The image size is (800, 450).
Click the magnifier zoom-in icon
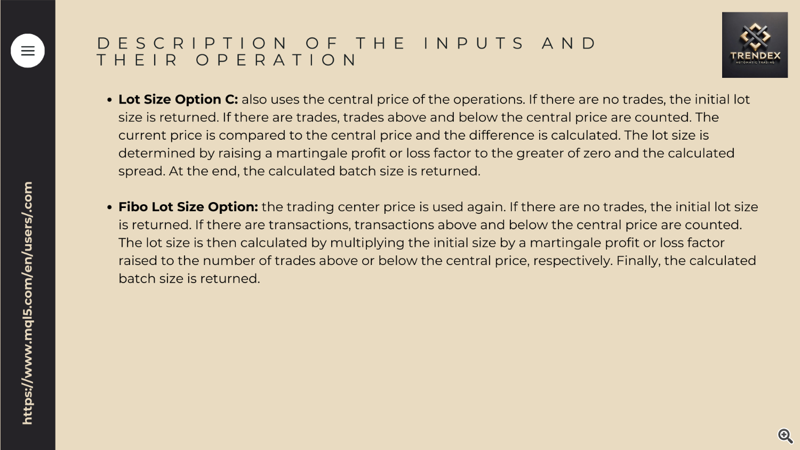coord(785,436)
